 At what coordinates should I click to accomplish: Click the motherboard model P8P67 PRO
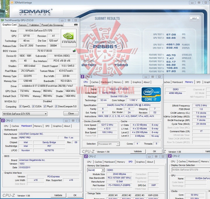(x=38, y=138)
